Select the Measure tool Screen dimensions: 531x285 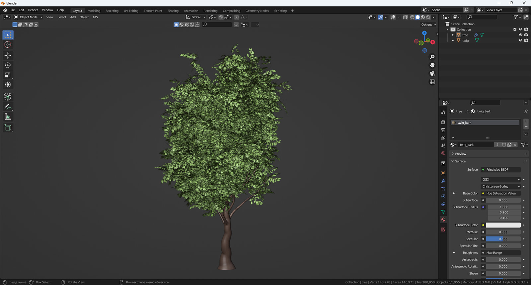point(8,117)
